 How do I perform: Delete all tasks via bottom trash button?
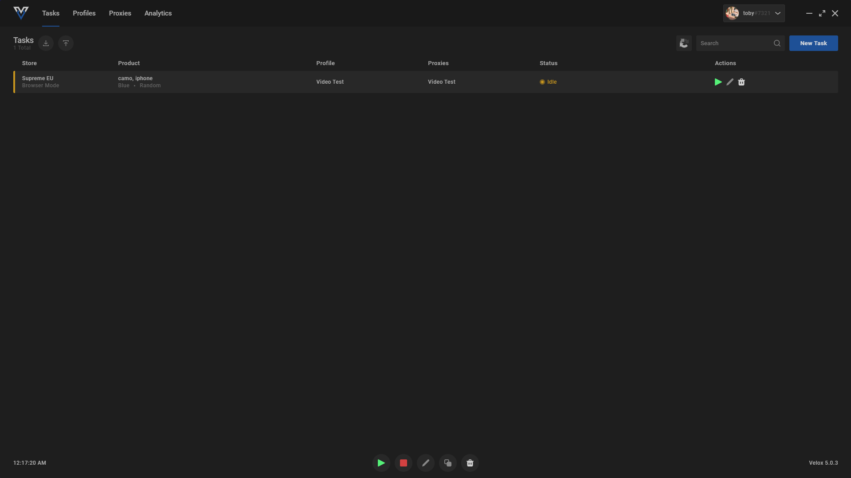tap(470, 463)
